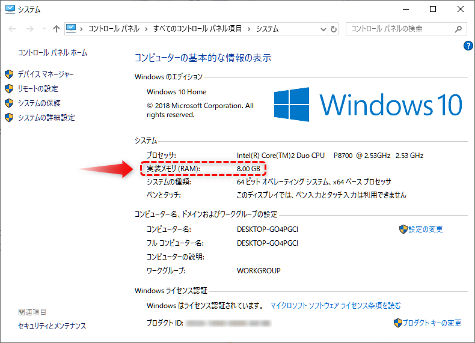Refresh the system page
Viewport: 475px width, 343px height.
[334, 29]
